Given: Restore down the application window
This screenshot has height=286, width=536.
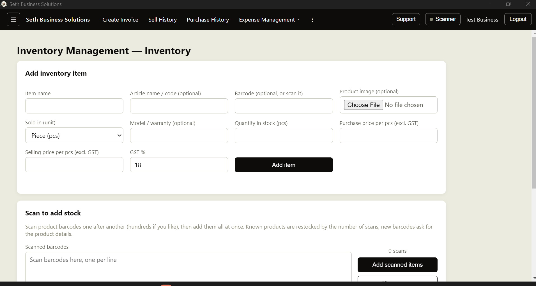Looking at the screenshot, I should pos(508,4).
